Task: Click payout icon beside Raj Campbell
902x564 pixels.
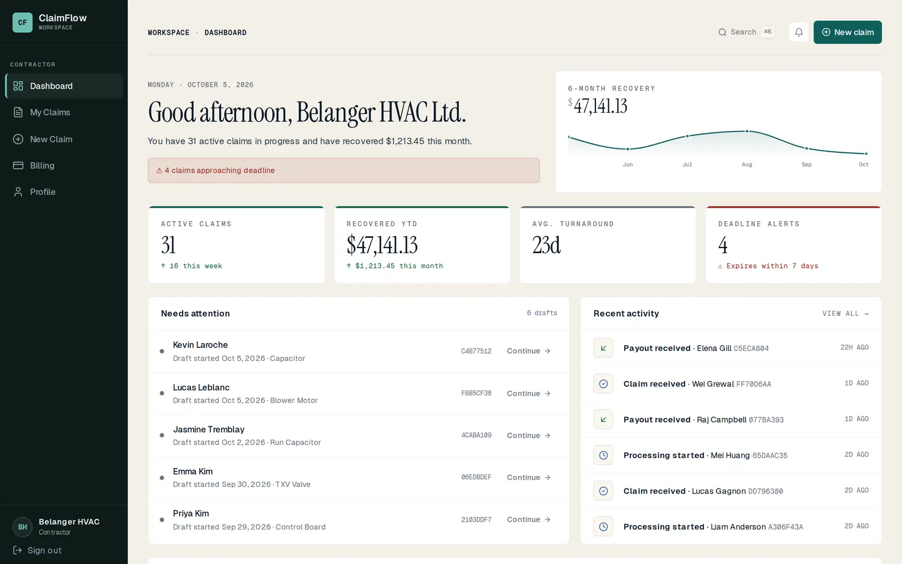Action: (603, 420)
